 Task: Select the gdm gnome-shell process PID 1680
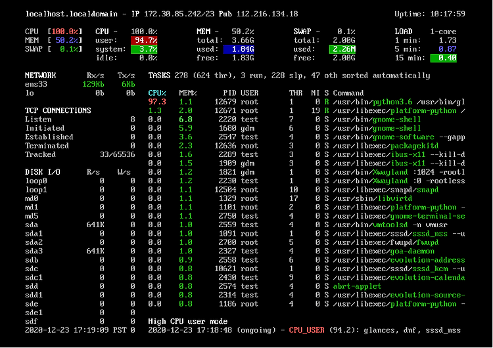pos(306,128)
